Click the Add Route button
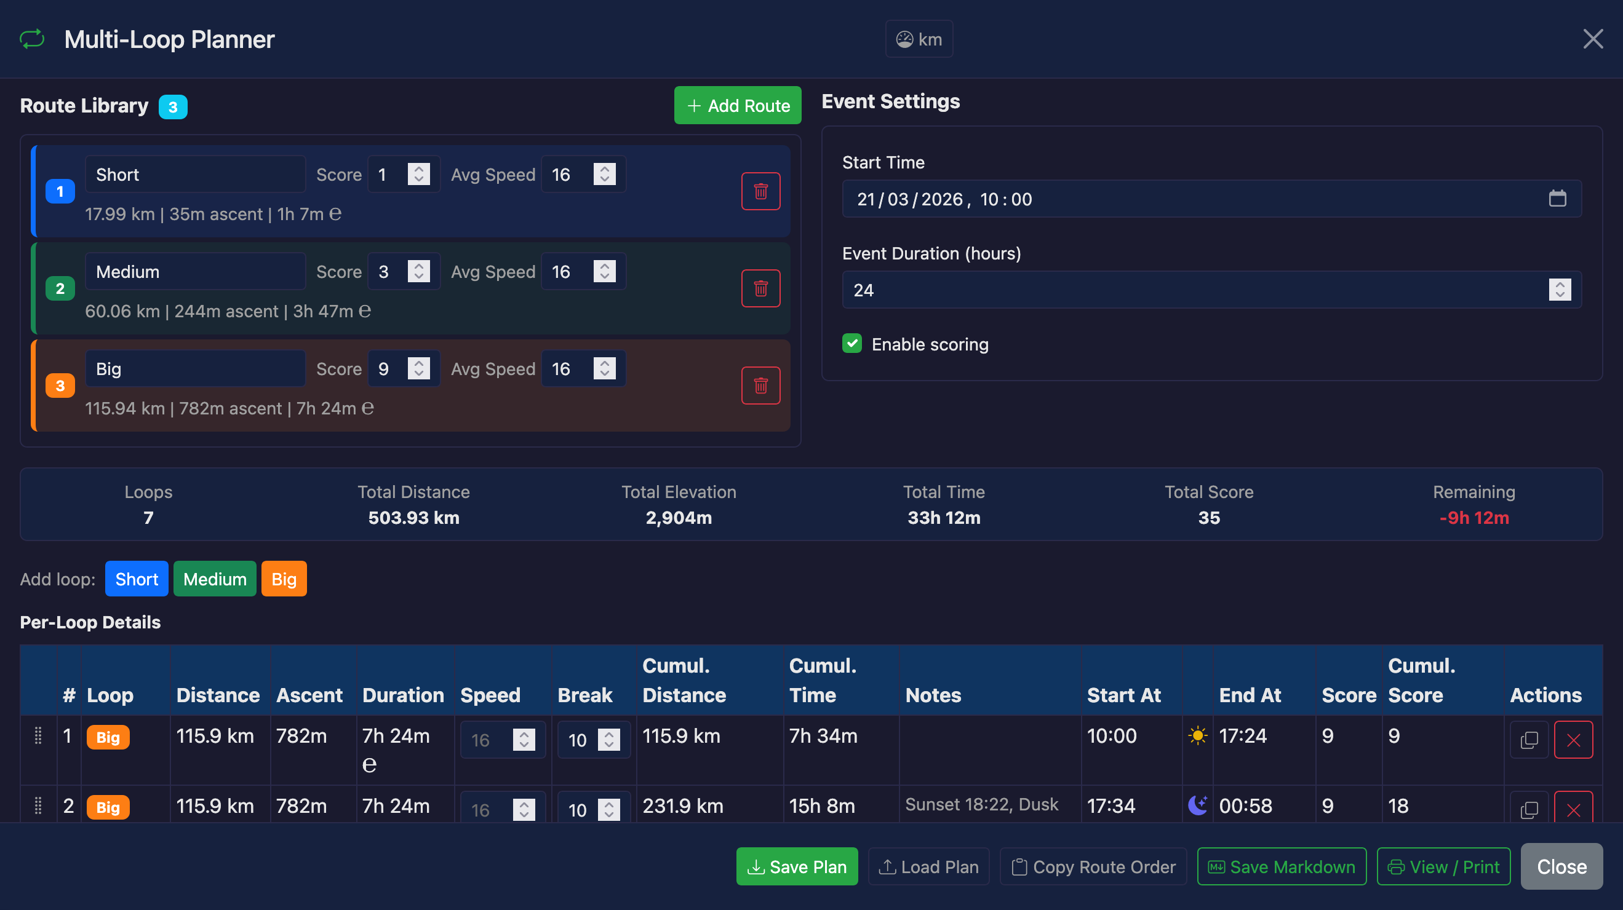 [x=737, y=105]
